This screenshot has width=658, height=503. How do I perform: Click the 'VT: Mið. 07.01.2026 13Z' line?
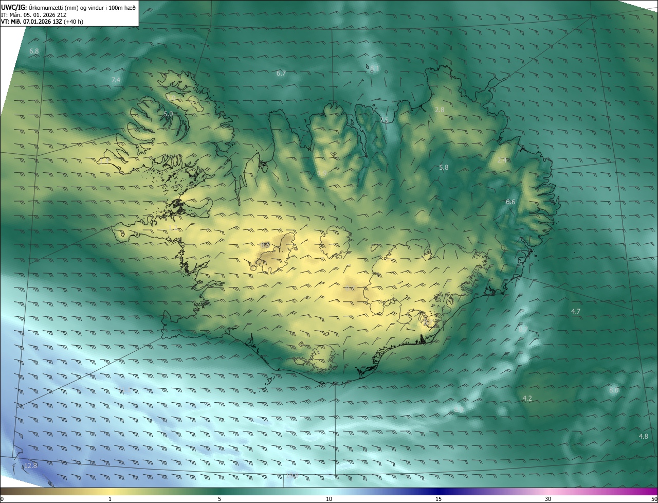tap(42, 22)
